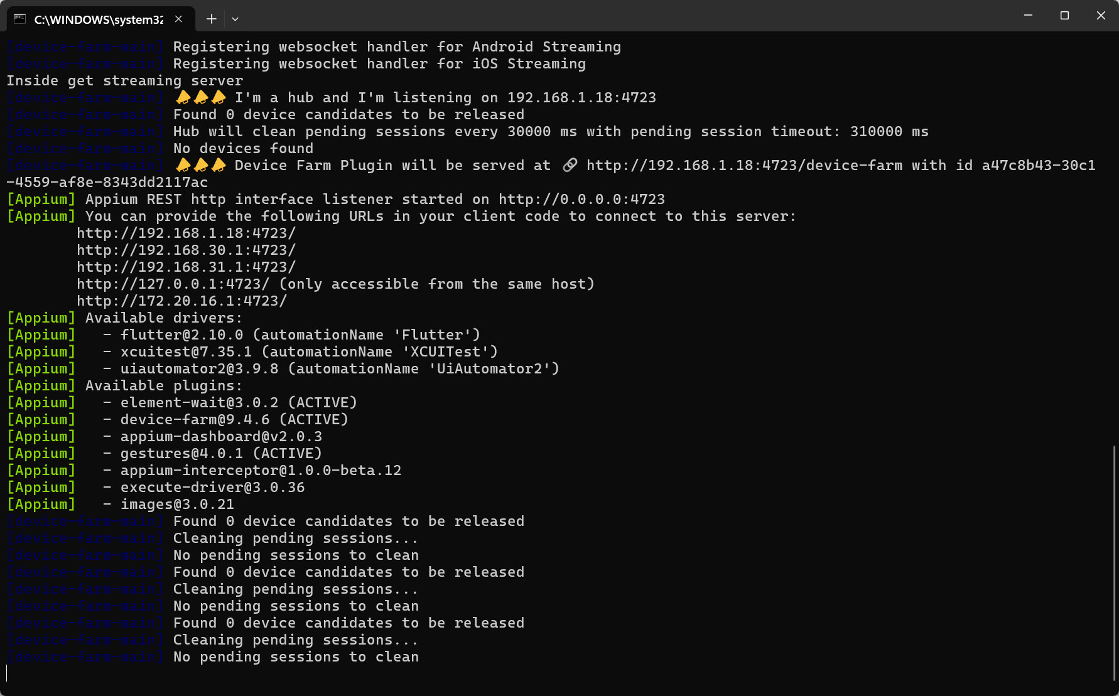1119x696 pixels.
Task: Click bell emojis on Device Farm Plugin line
Action: tap(201, 165)
